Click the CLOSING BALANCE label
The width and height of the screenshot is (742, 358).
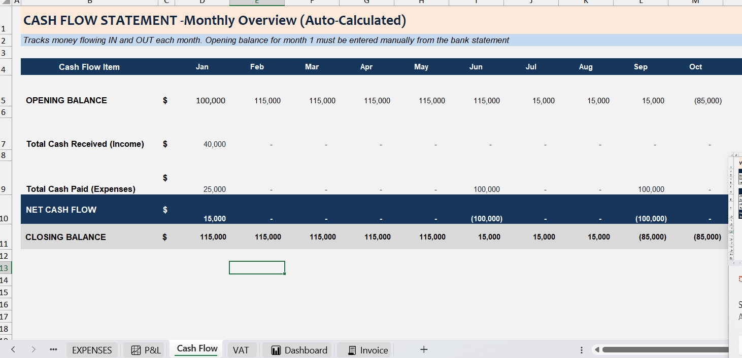(65, 237)
